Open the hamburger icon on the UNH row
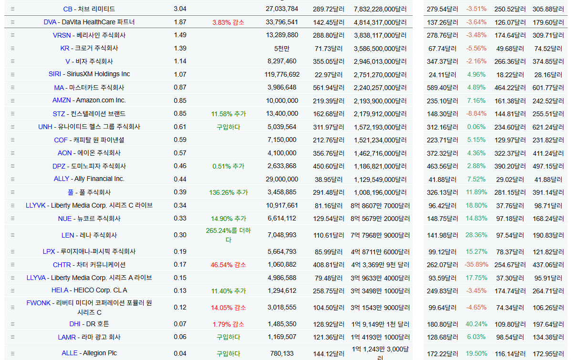The width and height of the screenshot is (571, 360). click(12, 127)
